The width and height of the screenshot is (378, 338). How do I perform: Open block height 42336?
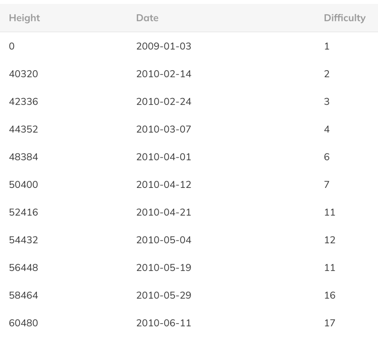[x=23, y=102]
